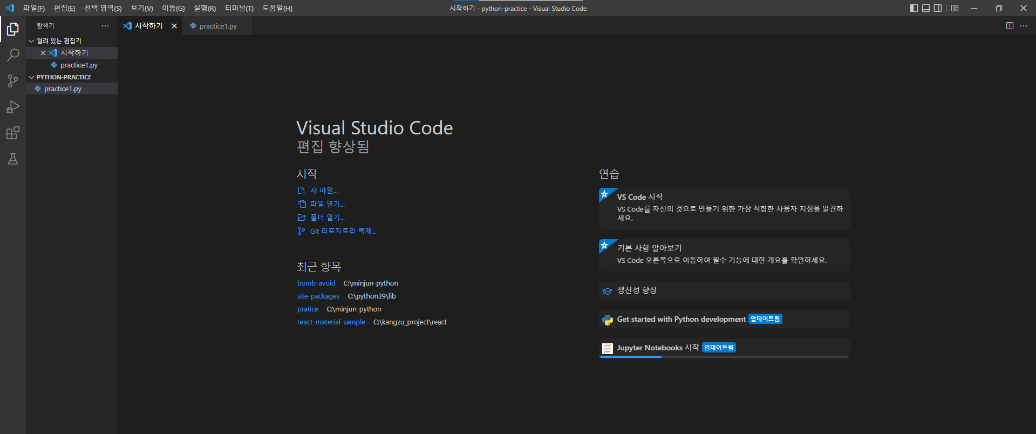Open the 보기(V) menu

[x=142, y=8]
